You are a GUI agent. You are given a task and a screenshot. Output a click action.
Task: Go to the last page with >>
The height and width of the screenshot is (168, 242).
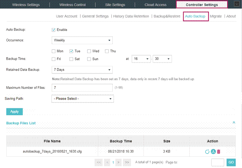point(127,162)
